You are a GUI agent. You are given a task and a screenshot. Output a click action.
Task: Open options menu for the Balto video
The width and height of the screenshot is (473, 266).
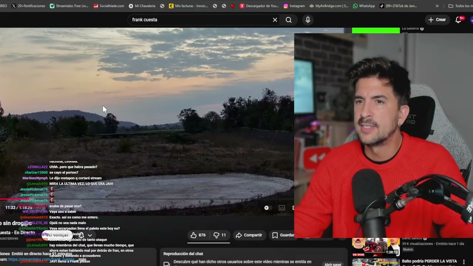click(464, 262)
